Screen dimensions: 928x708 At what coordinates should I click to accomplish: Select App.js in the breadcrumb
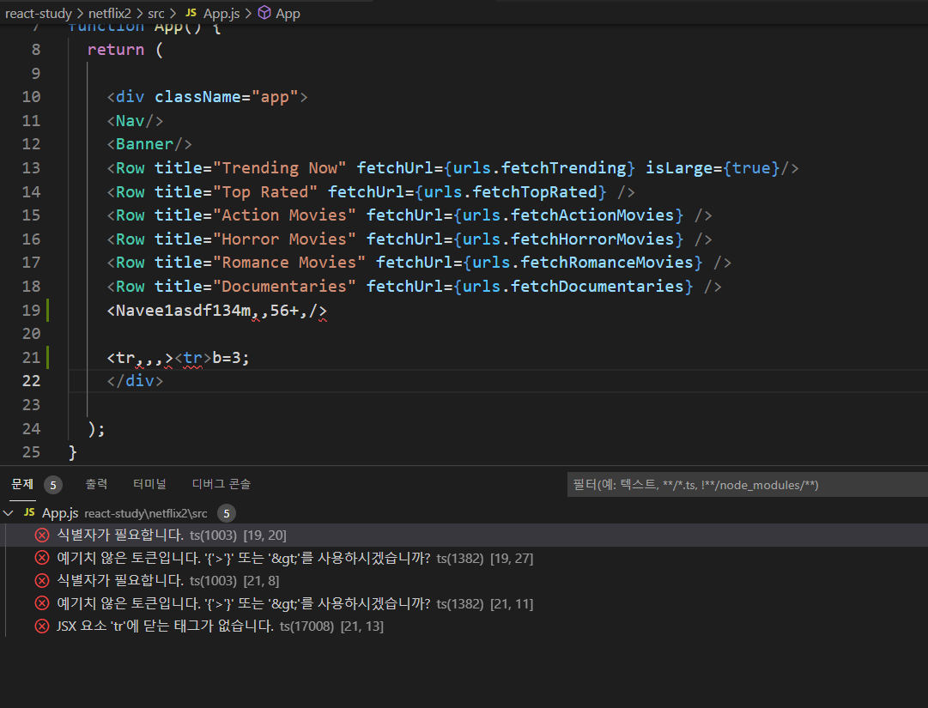pyautogui.click(x=221, y=13)
